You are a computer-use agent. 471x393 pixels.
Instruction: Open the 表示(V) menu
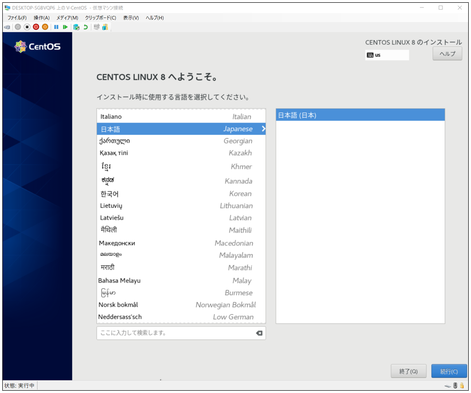pos(131,18)
